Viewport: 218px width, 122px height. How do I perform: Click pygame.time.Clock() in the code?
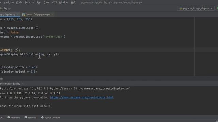tap(23, 28)
